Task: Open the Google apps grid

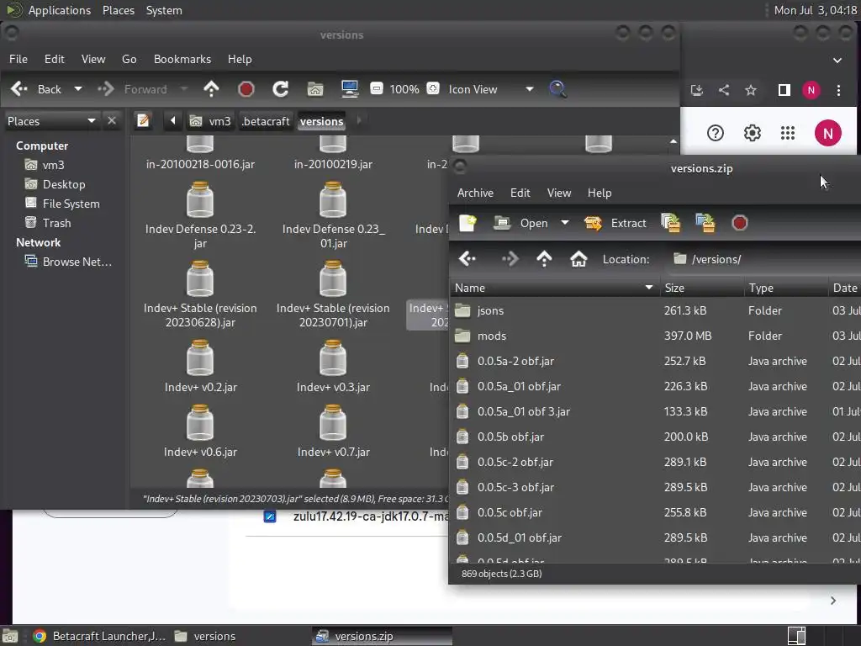Action: 788,133
